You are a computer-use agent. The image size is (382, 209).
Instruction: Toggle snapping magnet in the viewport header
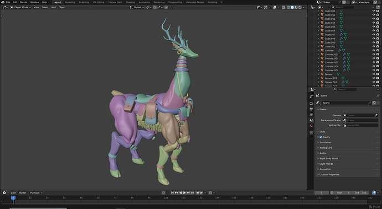pyautogui.click(x=154, y=7)
